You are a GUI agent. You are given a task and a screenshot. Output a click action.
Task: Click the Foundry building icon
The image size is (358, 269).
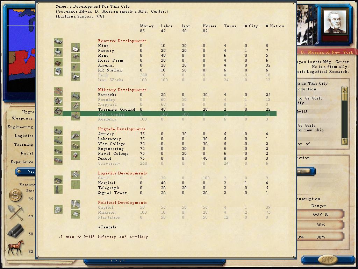pos(76,97)
